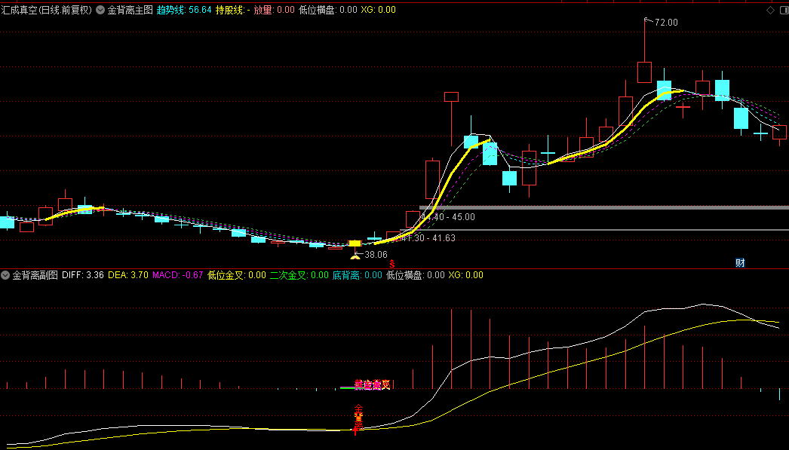789x450 pixels.
Task: Open the 金背离副图 indicator dropdown arrow
Action: click(x=5, y=275)
